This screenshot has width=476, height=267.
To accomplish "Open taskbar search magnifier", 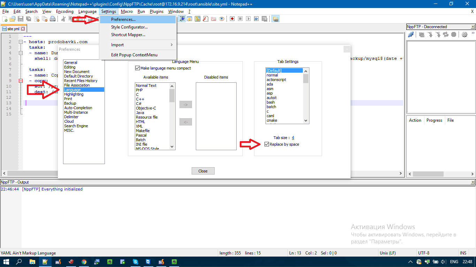I will click(19, 262).
